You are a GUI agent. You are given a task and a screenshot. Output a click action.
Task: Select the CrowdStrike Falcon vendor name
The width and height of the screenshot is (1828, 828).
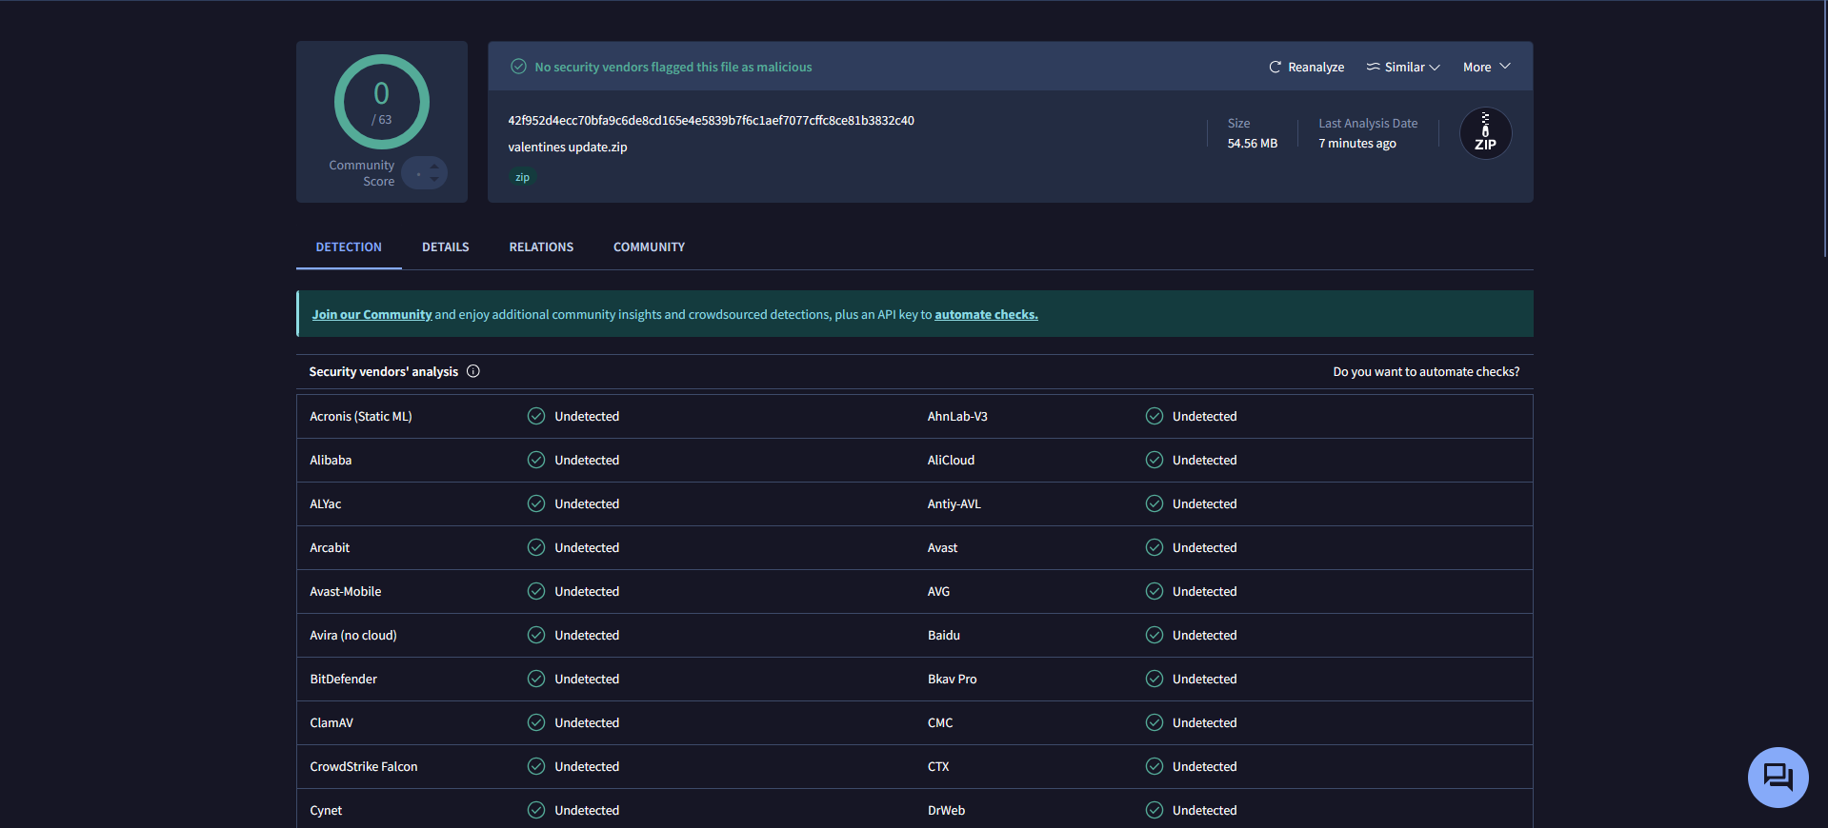click(364, 767)
